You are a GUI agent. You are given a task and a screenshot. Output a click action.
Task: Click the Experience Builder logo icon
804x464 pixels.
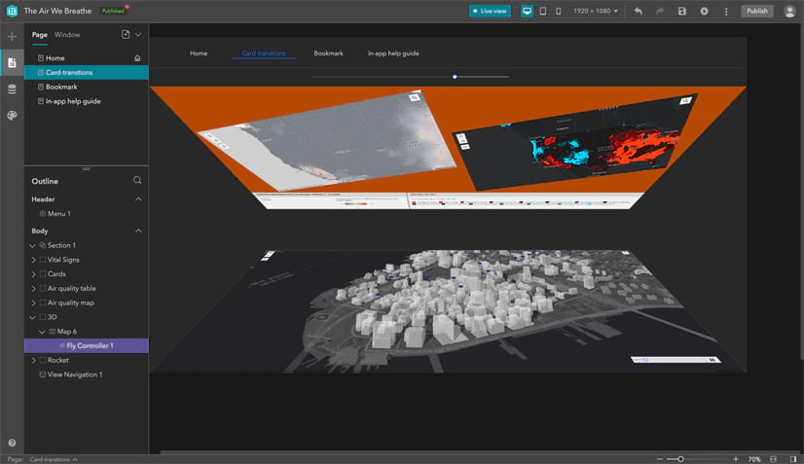pos(12,11)
